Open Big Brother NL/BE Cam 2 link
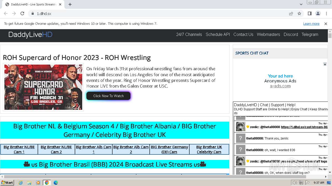 tap(56, 149)
